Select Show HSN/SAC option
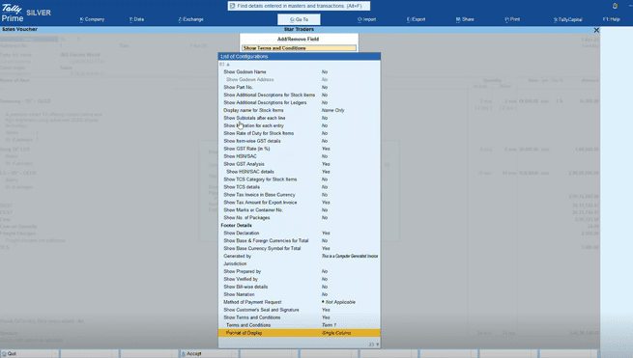This screenshot has width=633, height=358. [x=300, y=156]
